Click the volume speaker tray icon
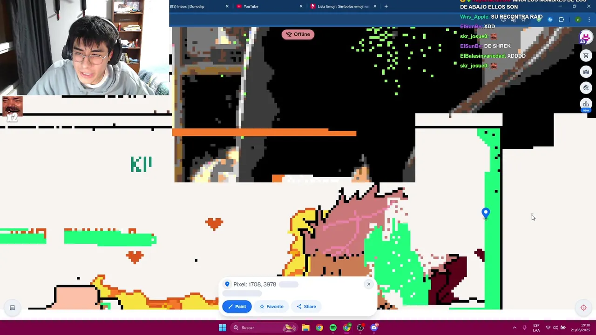 click(555, 328)
